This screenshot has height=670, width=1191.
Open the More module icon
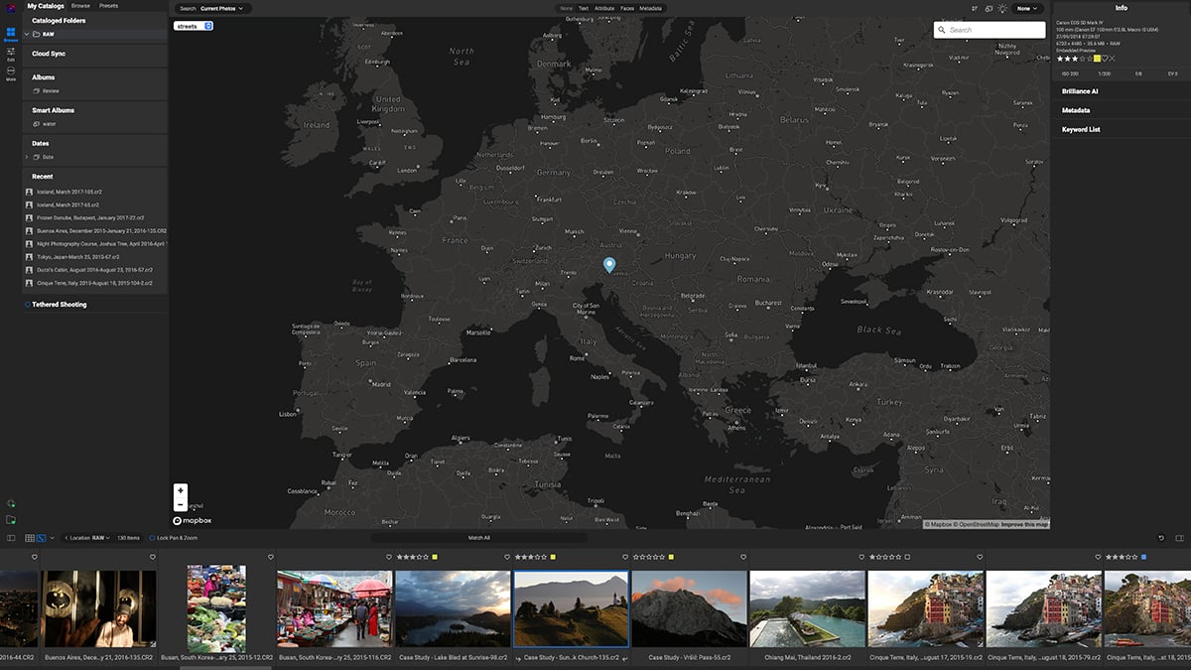pos(11,72)
